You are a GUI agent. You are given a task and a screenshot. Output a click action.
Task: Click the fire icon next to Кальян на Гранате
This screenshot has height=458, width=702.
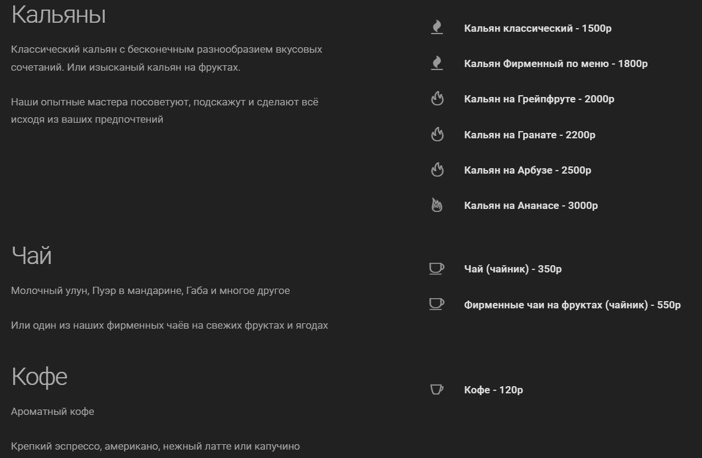click(x=437, y=134)
